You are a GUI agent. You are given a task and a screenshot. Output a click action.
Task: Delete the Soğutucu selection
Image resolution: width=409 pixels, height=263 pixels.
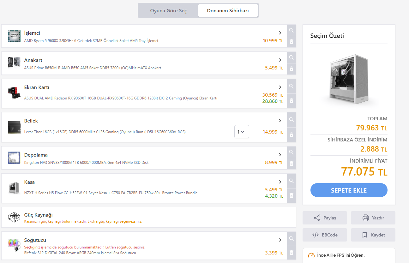pos(292,253)
